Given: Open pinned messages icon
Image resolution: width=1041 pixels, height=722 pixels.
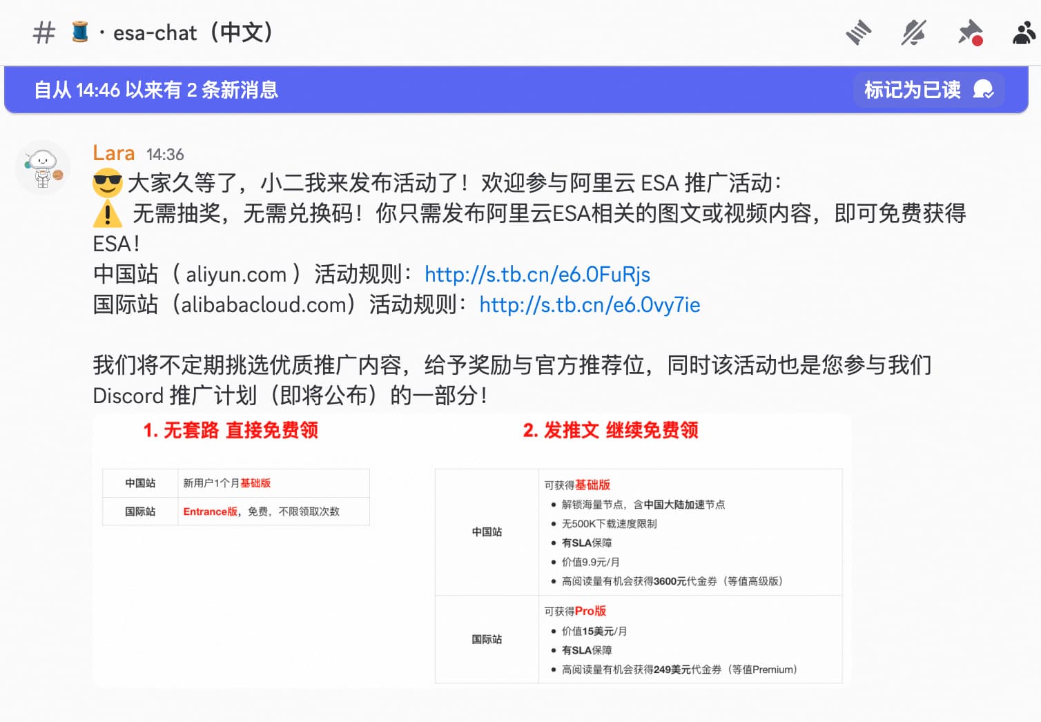Looking at the screenshot, I should coord(970,32).
